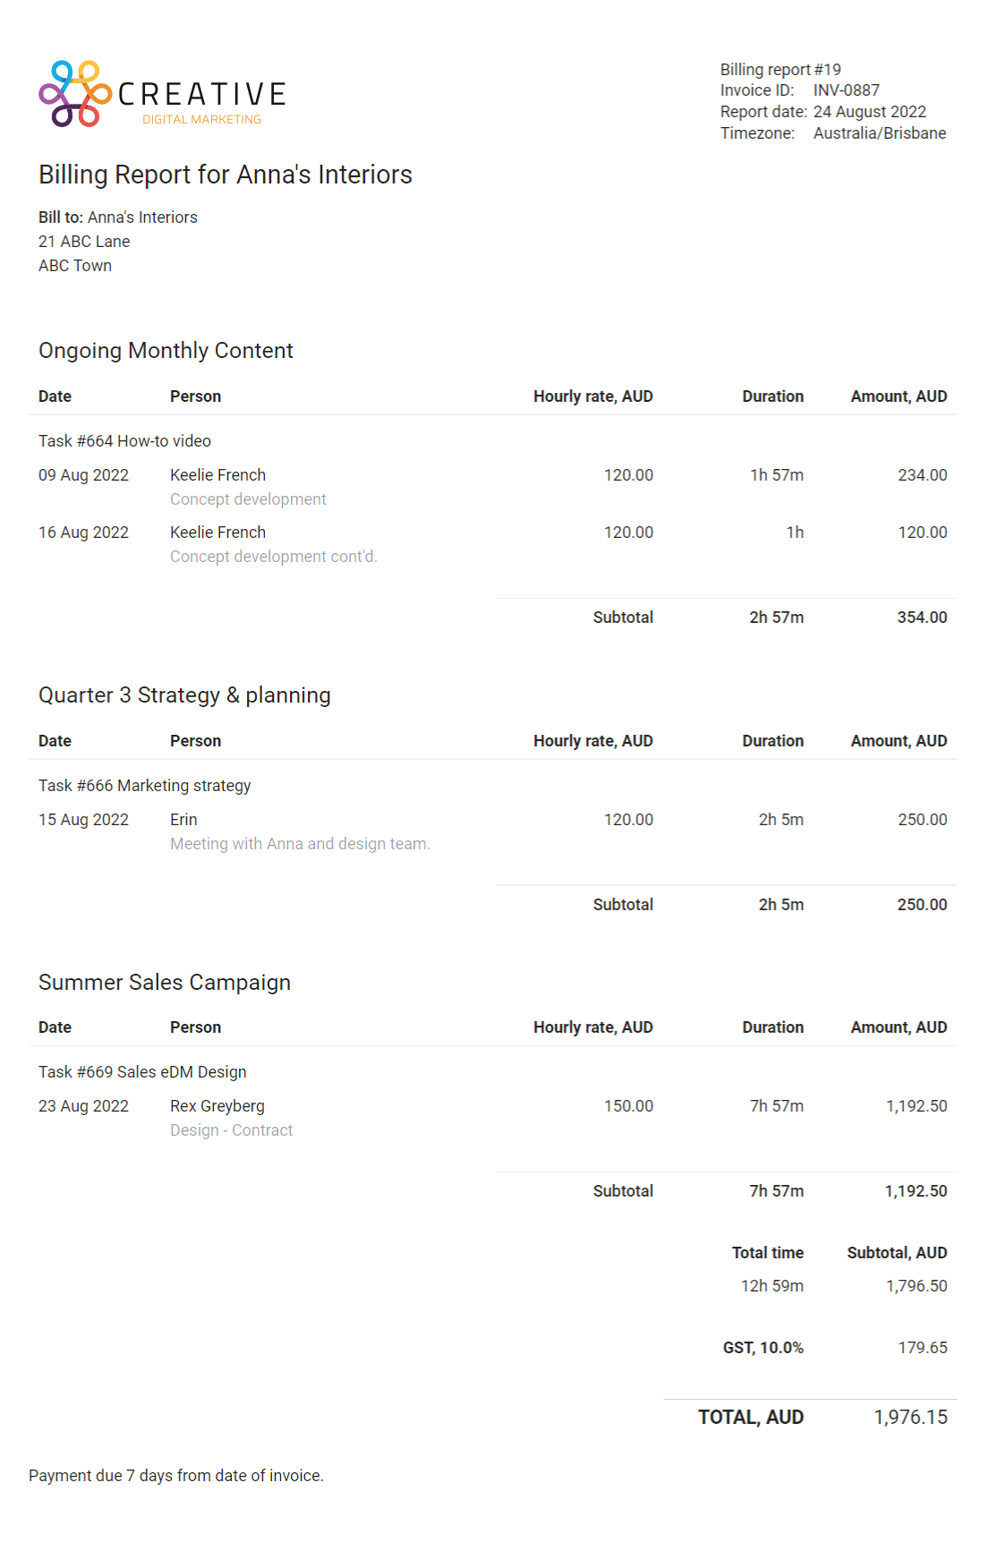Select Task #664 How-to video row
This screenshot has height=1551, width=997.
(124, 441)
